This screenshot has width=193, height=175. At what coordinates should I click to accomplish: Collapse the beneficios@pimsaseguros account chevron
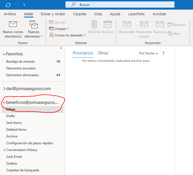coord(4,102)
